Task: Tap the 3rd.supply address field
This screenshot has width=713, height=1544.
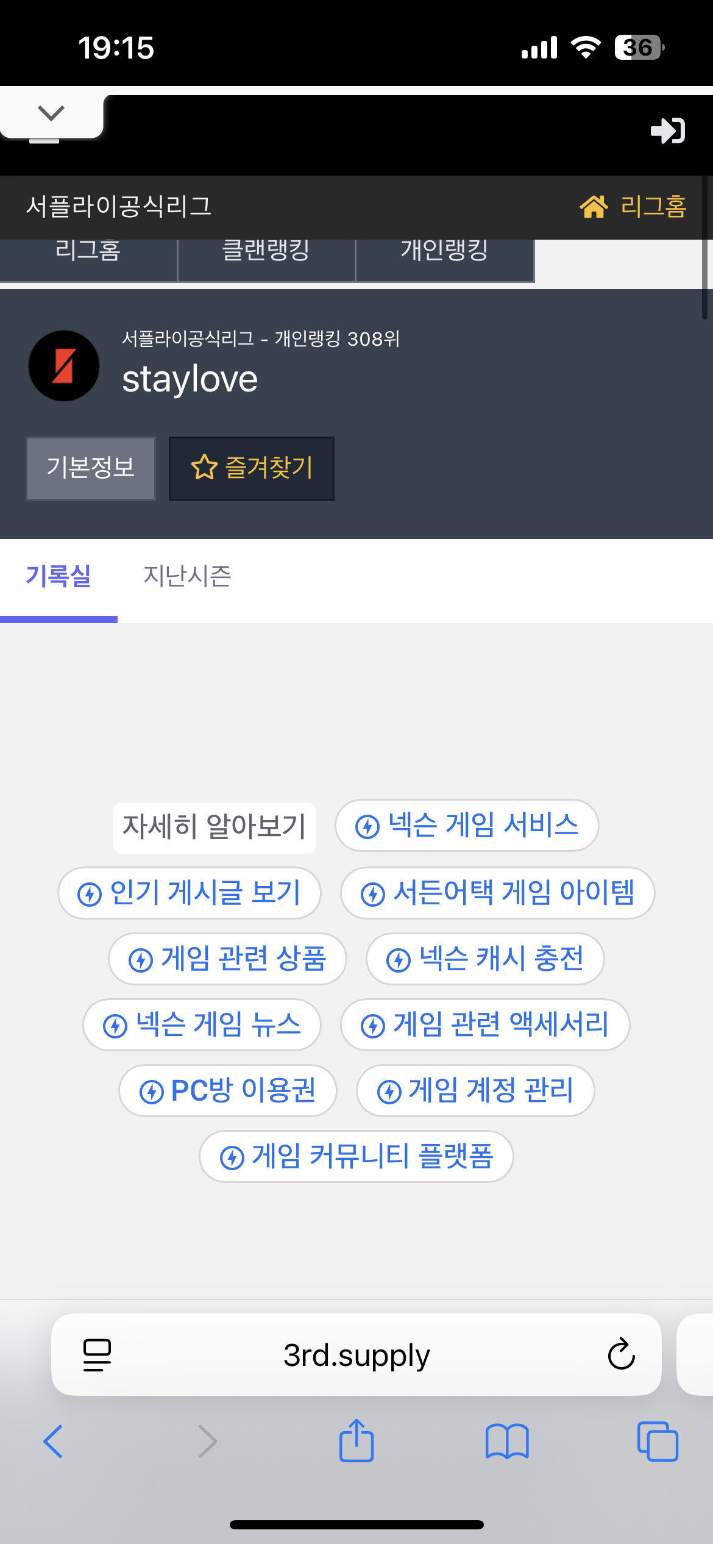Action: click(357, 1354)
